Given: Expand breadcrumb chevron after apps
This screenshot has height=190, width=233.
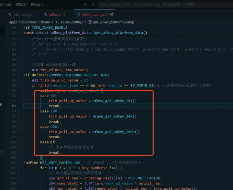Looking at the screenshot, I should point(19,22).
